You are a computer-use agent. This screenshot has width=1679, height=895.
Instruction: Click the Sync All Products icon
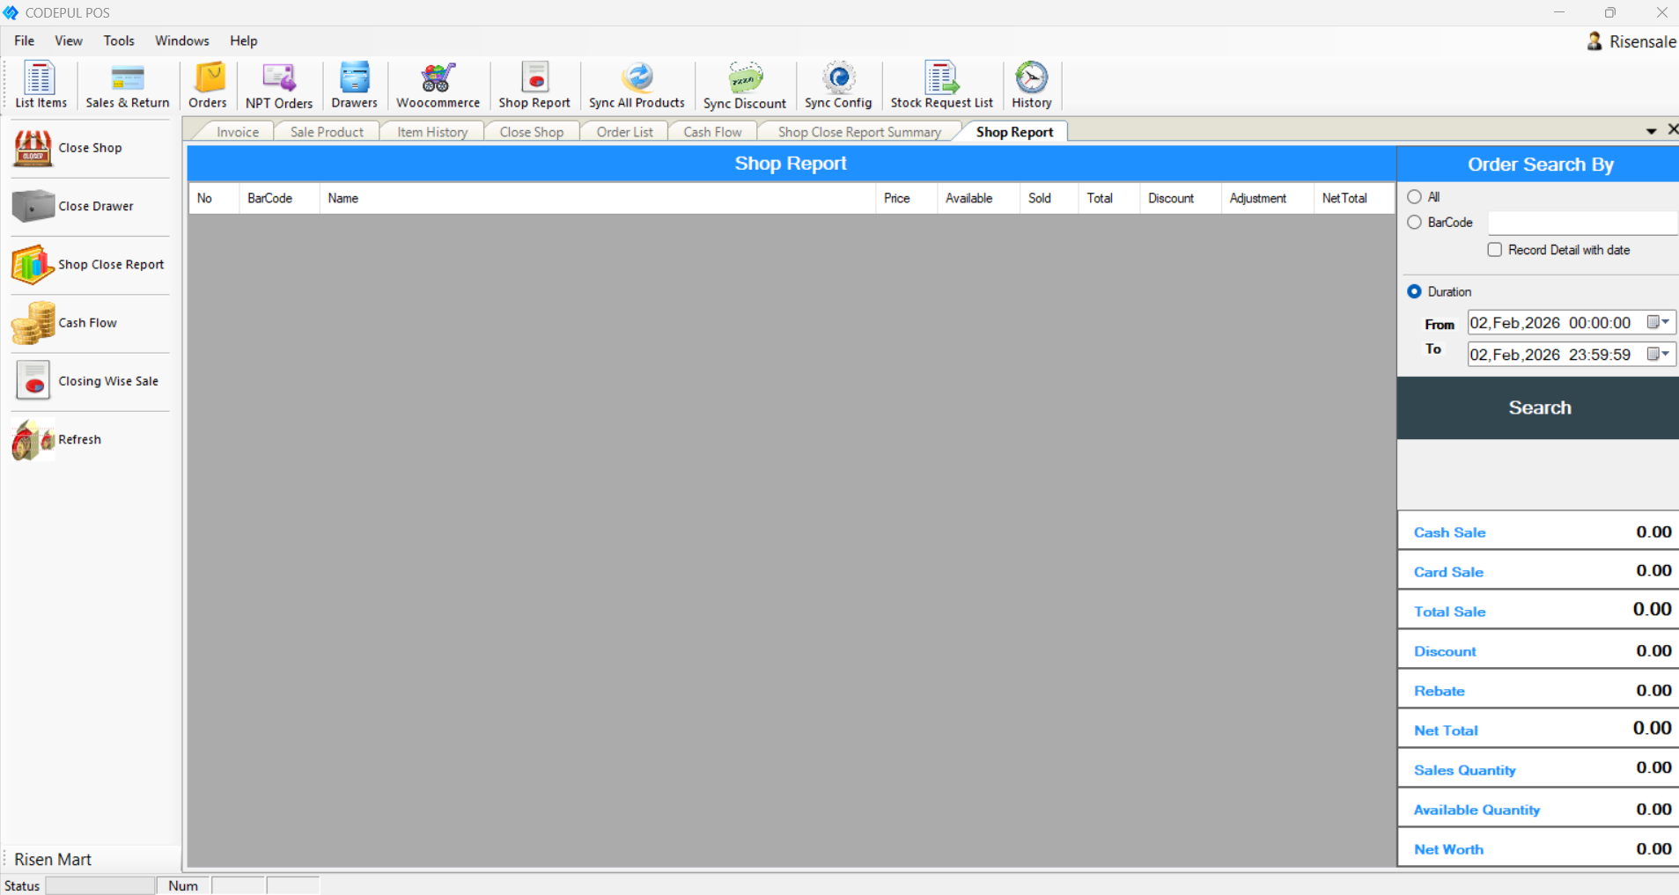(636, 84)
